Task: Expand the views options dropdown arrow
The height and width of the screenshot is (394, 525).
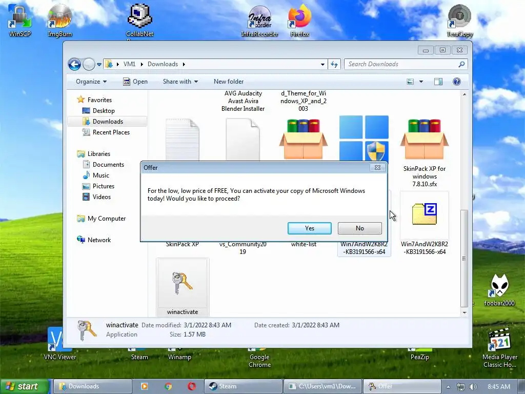Action: (421, 82)
